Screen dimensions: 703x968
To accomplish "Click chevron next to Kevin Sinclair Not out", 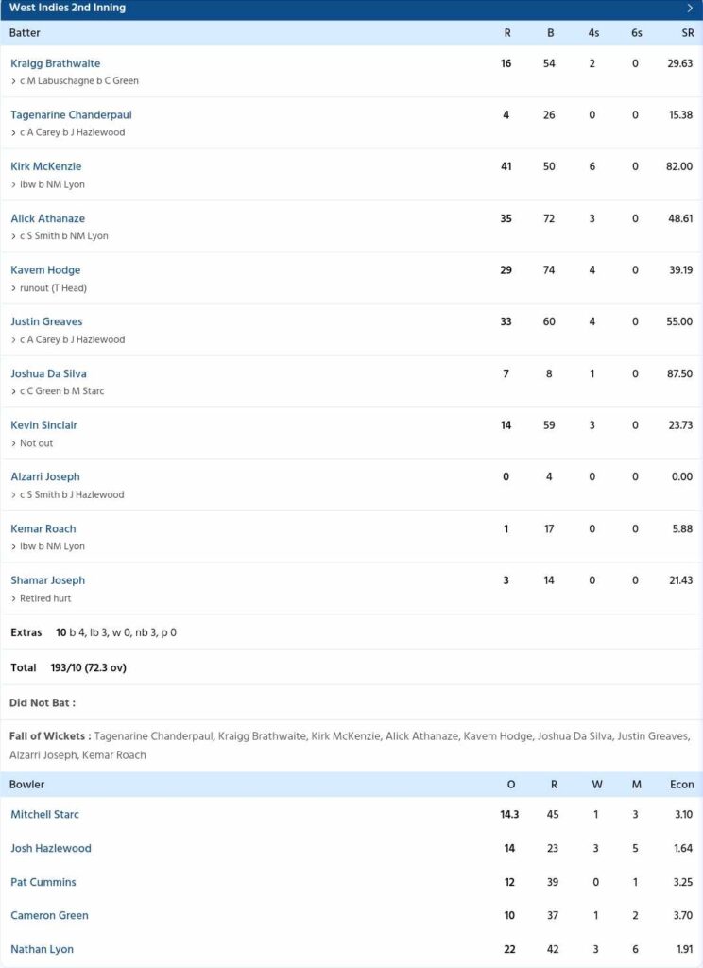I will pos(13,443).
